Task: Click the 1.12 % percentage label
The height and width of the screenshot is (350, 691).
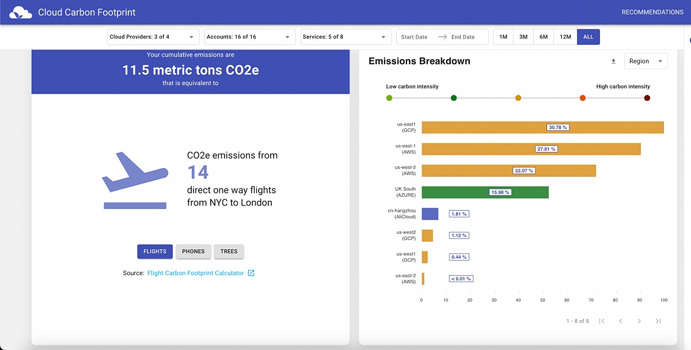Action: (459, 235)
